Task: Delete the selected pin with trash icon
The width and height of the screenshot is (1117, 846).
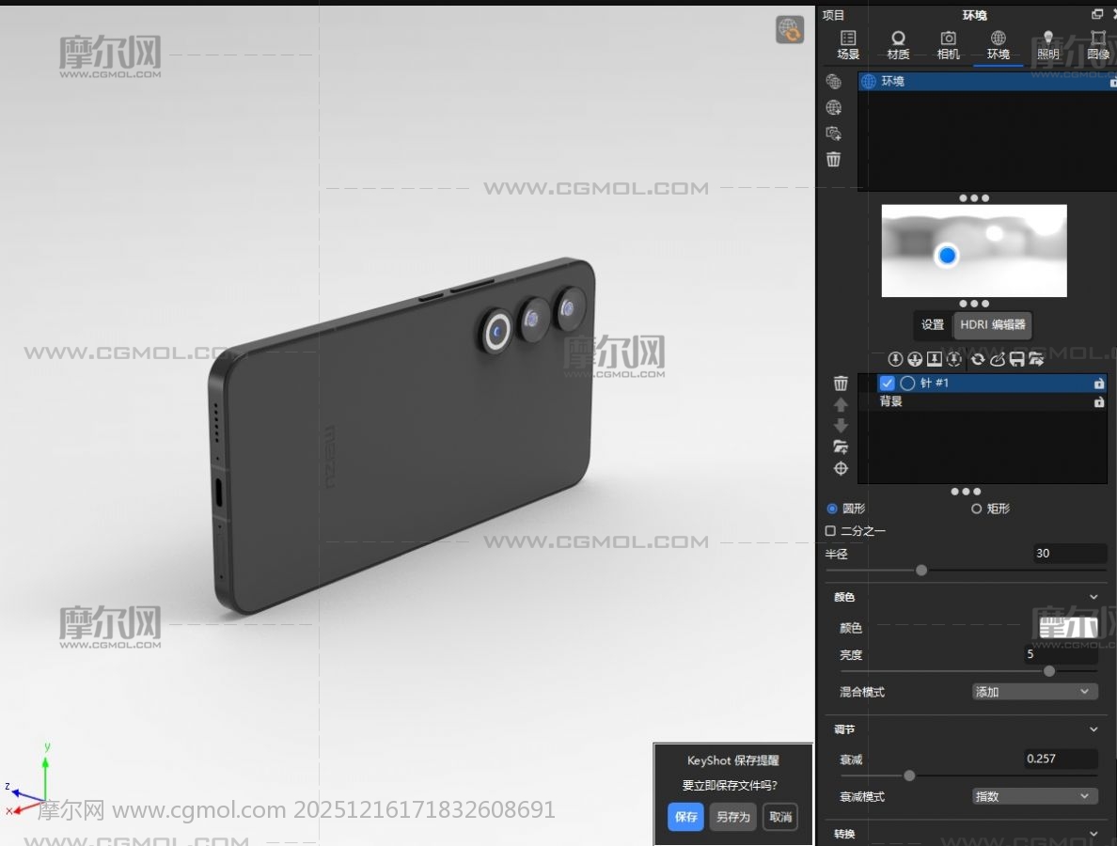Action: (x=841, y=384)
